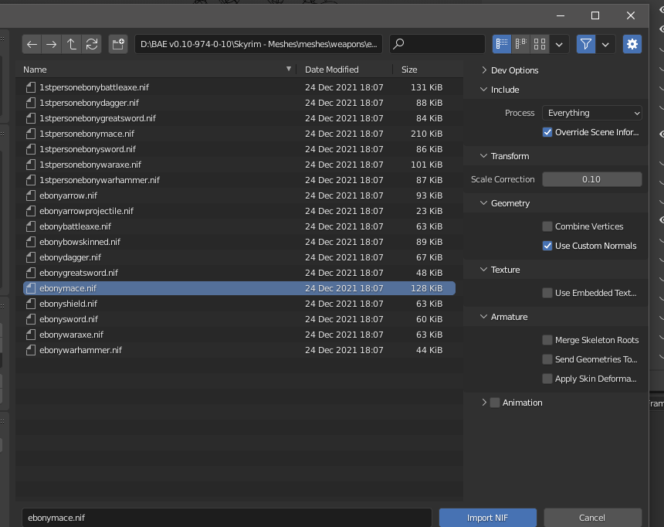Click the directory path field

click(259, 44)
